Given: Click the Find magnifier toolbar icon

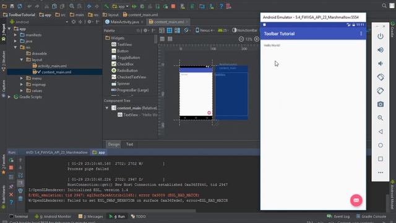Looking at the screenshot, I should point(72,6).
